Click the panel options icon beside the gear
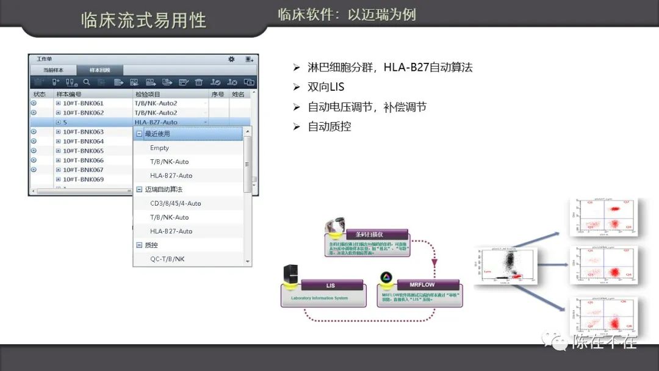Image resolution: width=659 pixels, height=371 pixels. tap(249, 59)
